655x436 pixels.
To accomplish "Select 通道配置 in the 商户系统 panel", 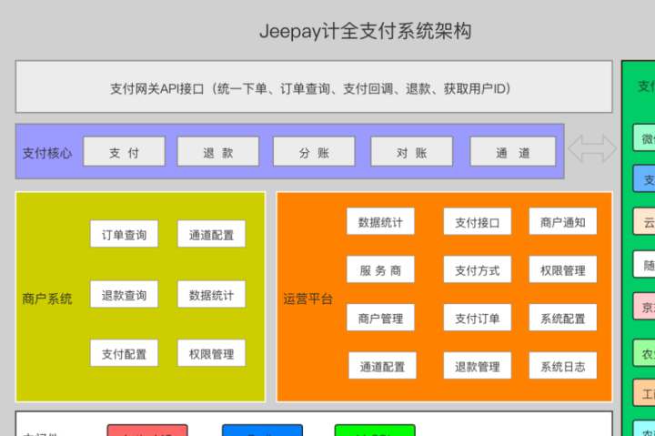I will coord(211,234).
